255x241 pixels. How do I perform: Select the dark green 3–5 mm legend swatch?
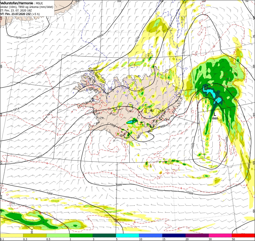tap(104, 235)
